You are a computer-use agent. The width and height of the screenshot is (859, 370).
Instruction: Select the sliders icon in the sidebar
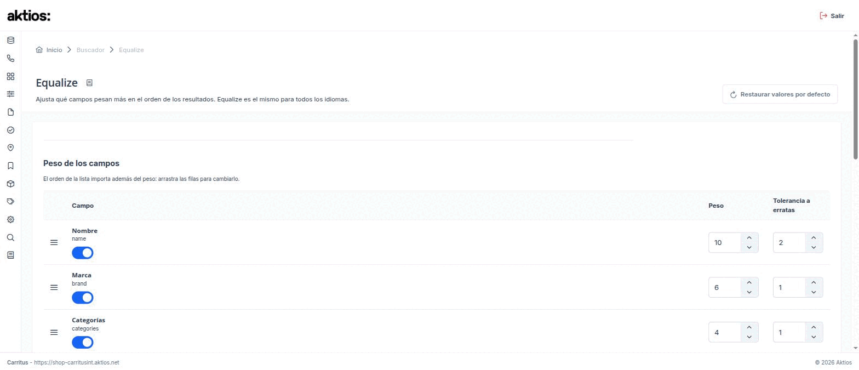pyautogui.click(x=10, y=94)
